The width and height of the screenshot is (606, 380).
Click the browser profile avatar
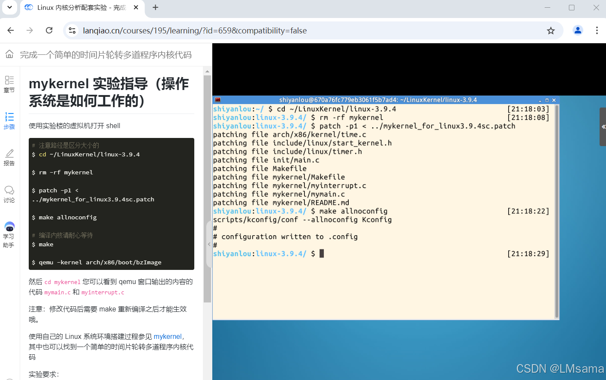(x=578, y=30)
